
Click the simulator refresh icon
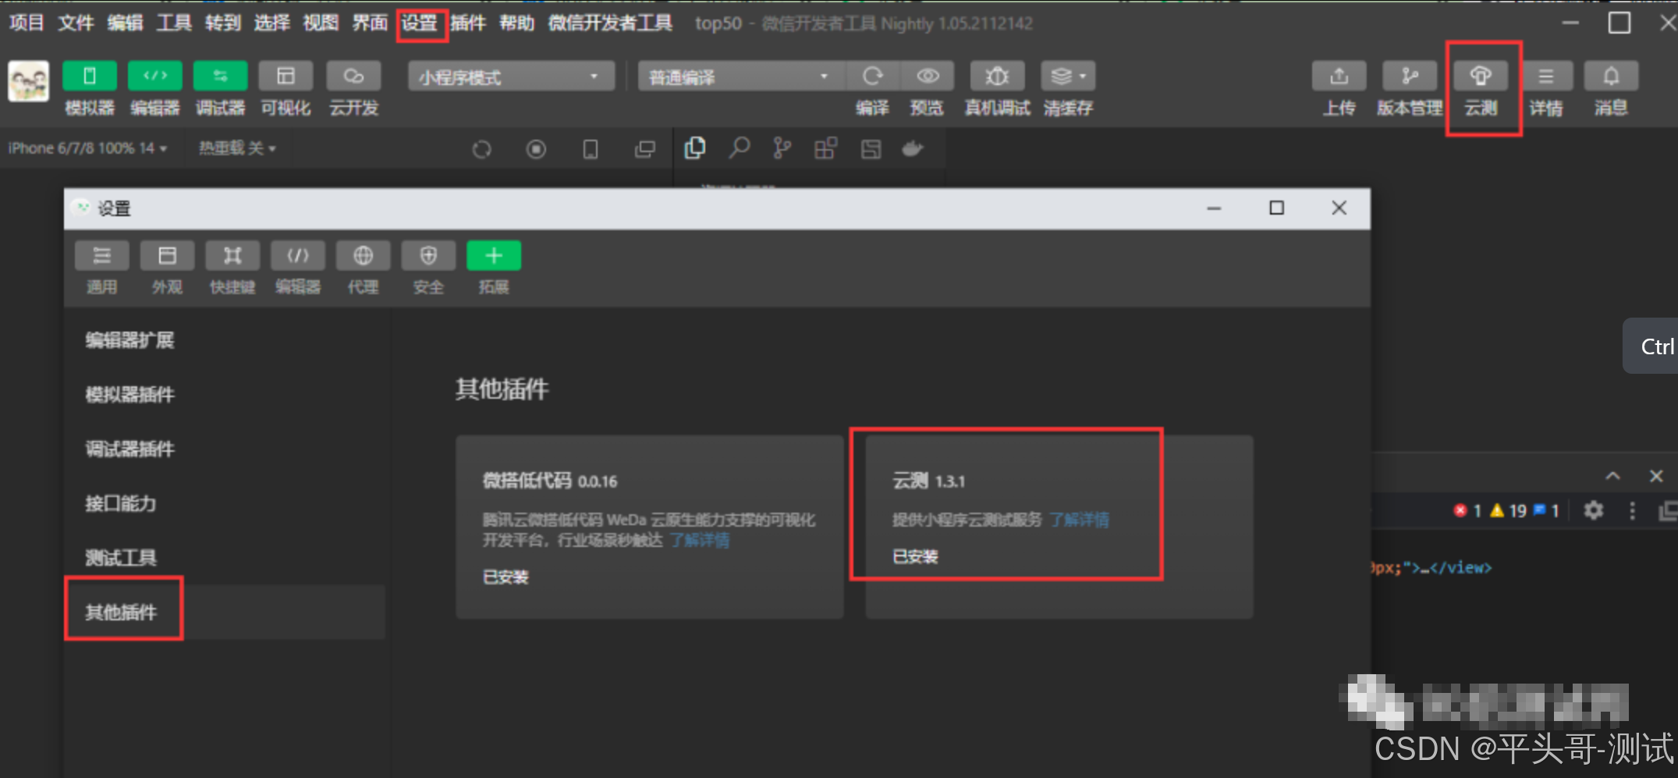[x=482, y=149]
